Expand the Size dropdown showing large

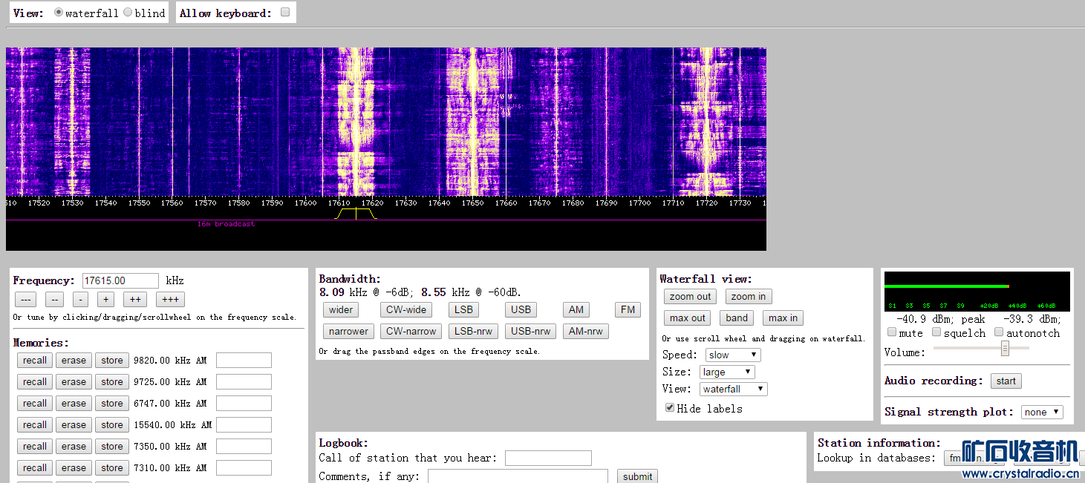coord(726,372)
